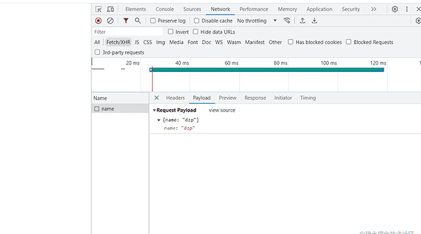Focus the Filter text input

[128, 32]
